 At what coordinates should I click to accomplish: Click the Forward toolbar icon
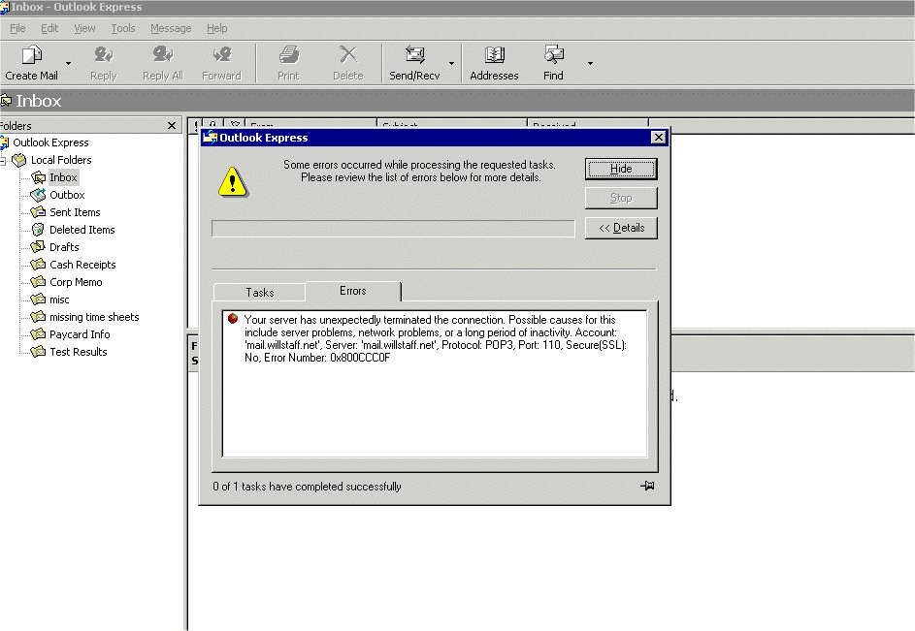[x=222, y=55]
